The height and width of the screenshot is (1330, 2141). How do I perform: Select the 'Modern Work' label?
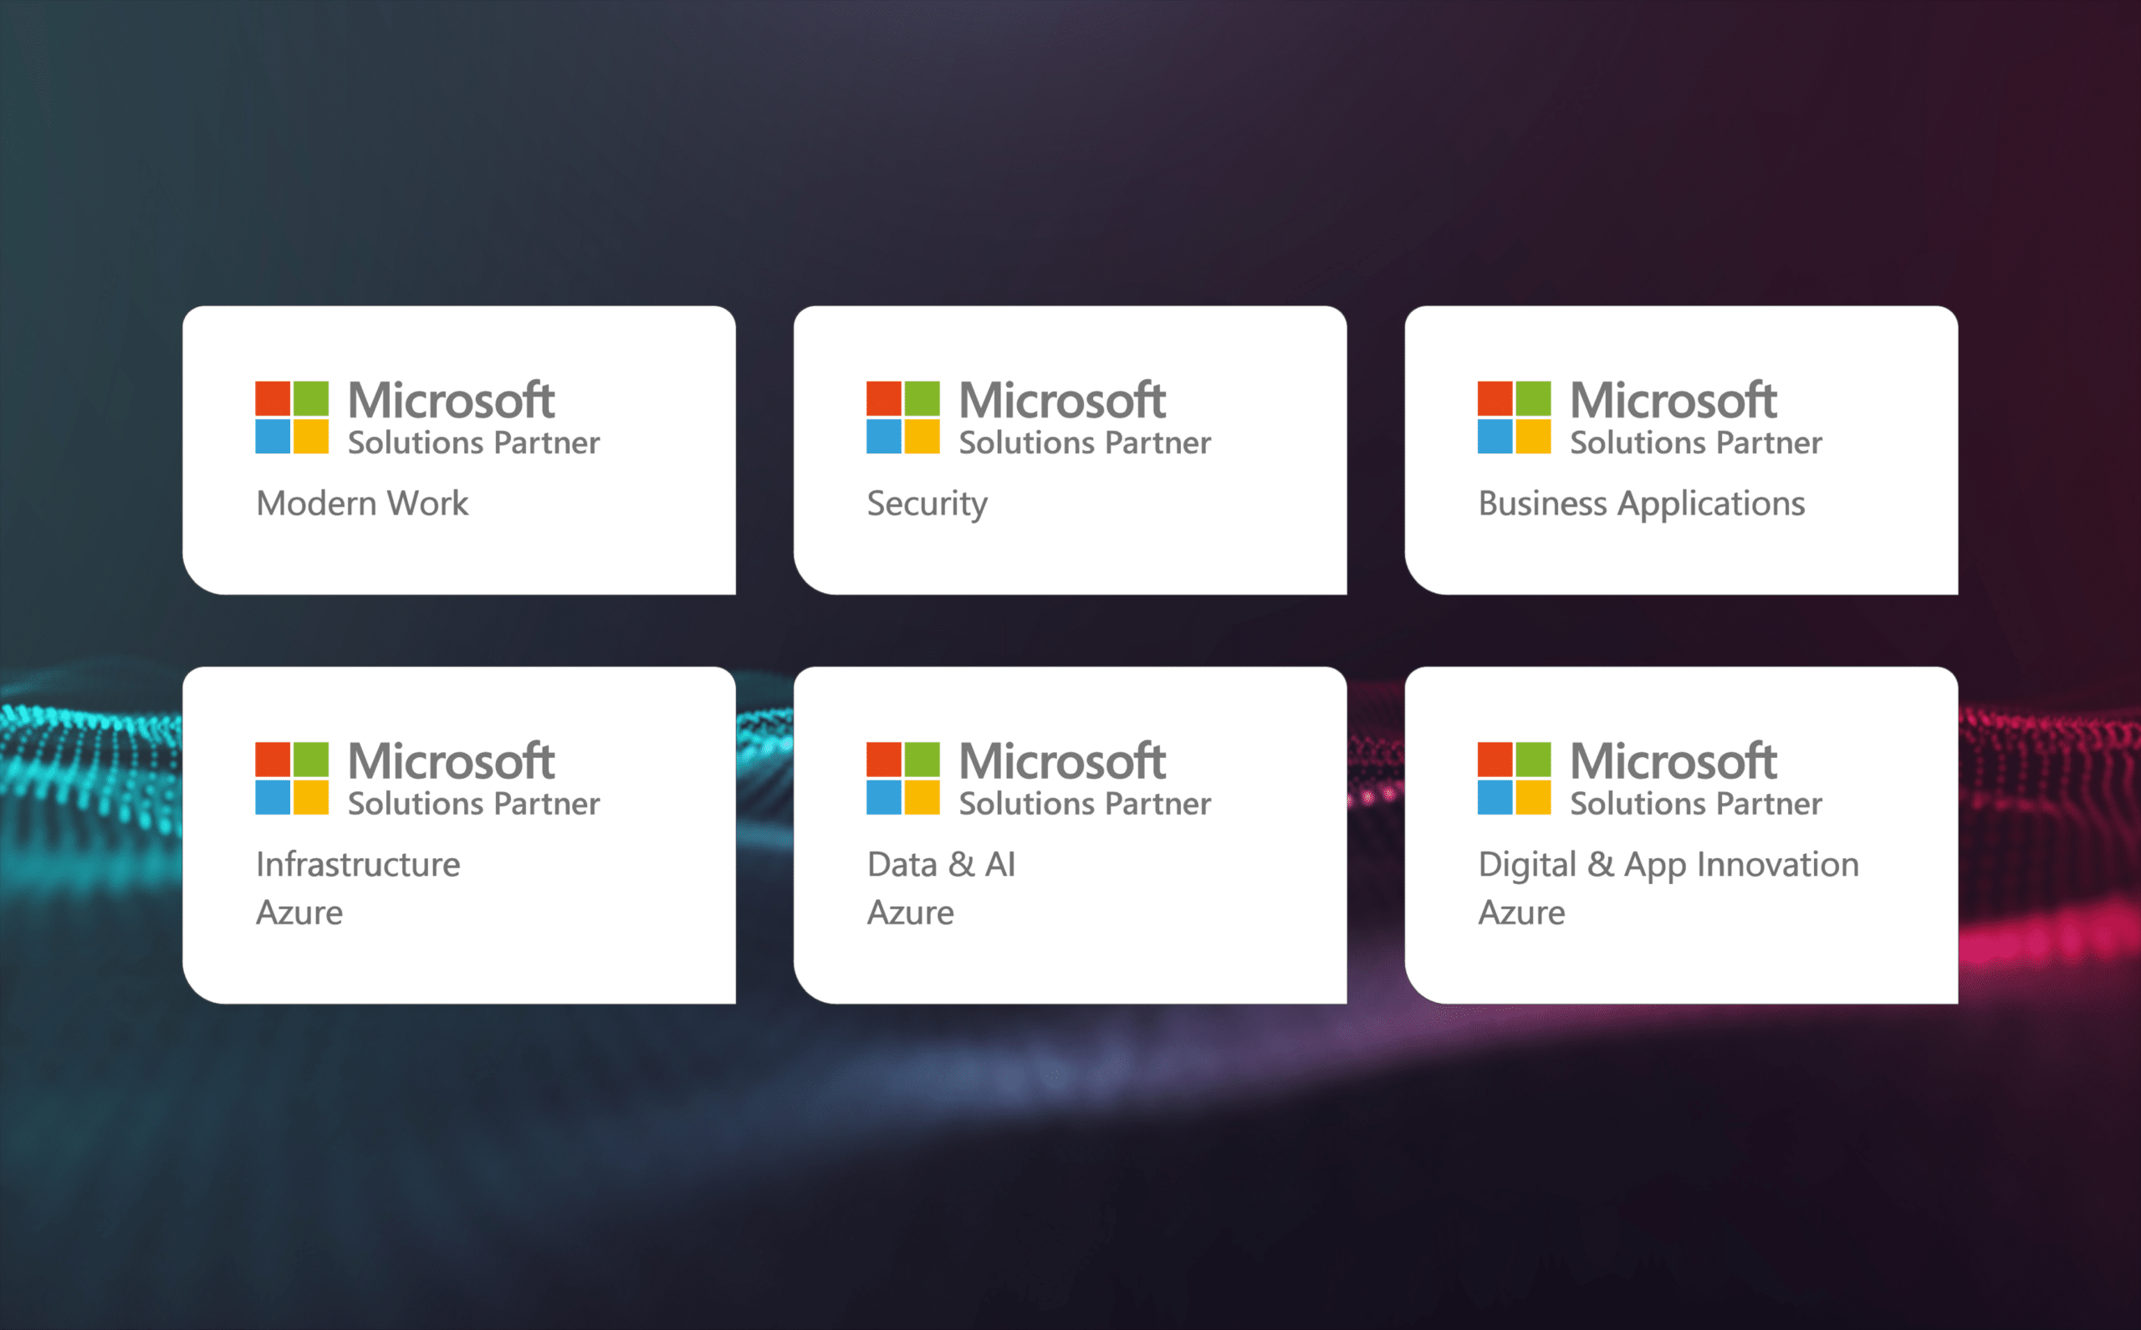click(362, 504)
